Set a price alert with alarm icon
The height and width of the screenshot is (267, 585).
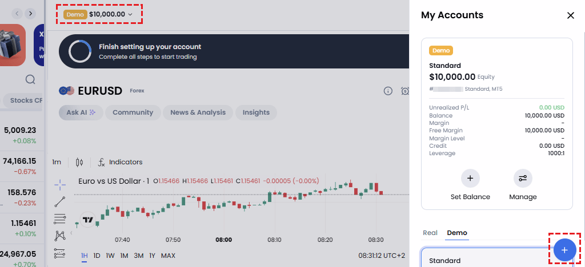405,91
